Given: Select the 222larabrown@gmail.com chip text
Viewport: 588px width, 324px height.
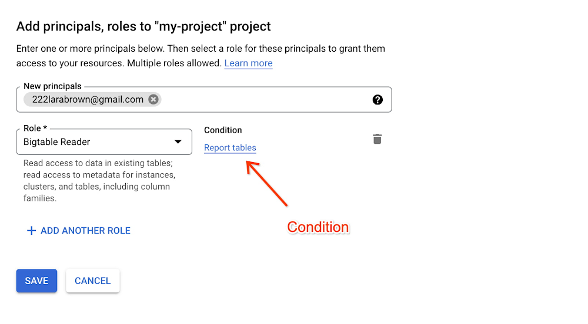Looking at the screenshot, I should [88, 99].
